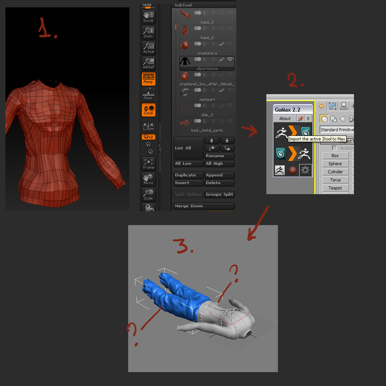
Task: Open the GoMax gear settings icon
Action: 305,170
